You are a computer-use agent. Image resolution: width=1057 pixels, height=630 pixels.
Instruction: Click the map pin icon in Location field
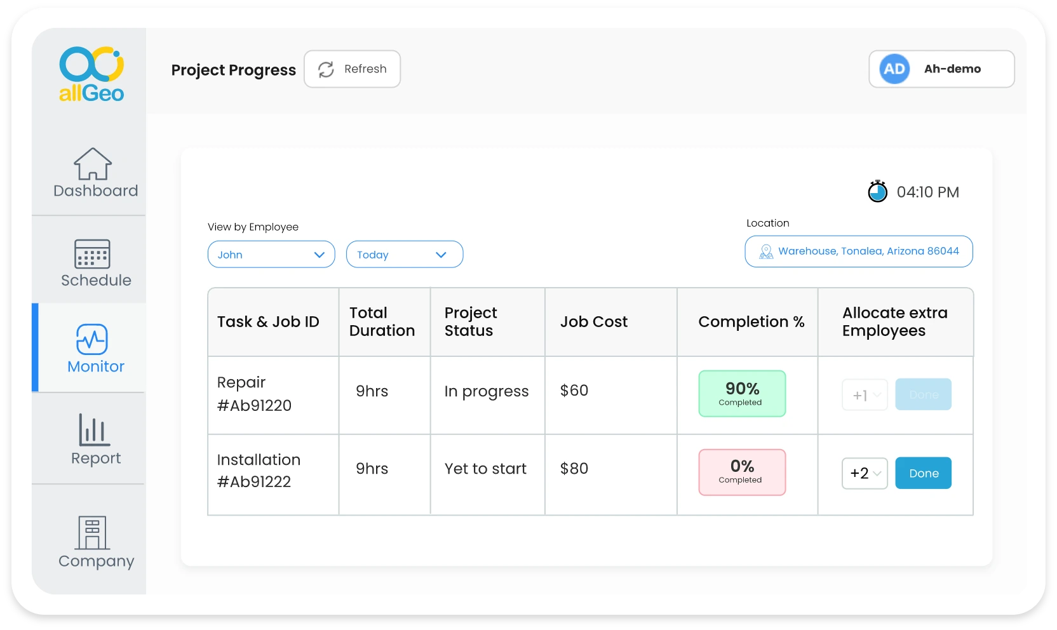click(x=765, y=251)
